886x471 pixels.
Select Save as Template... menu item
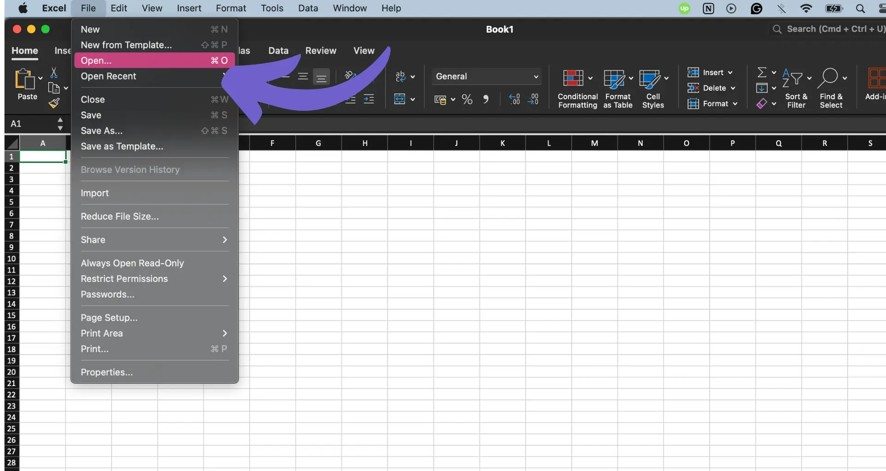click(155, 146)
